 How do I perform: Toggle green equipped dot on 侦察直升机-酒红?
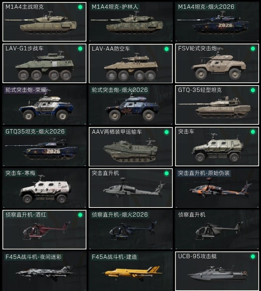(x=80, y=215)
